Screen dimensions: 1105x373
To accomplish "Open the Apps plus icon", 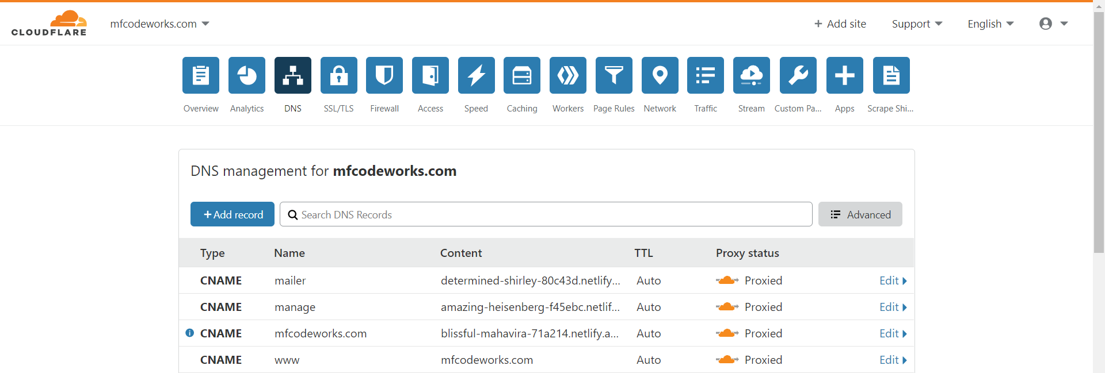I will pyautogui.click(x=845, y=75).
